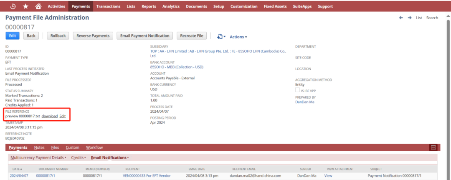The width and height of the screenshot is (451, 180).
Task: Click the Email Payment Notification button
Action: [x=144, y=35]
